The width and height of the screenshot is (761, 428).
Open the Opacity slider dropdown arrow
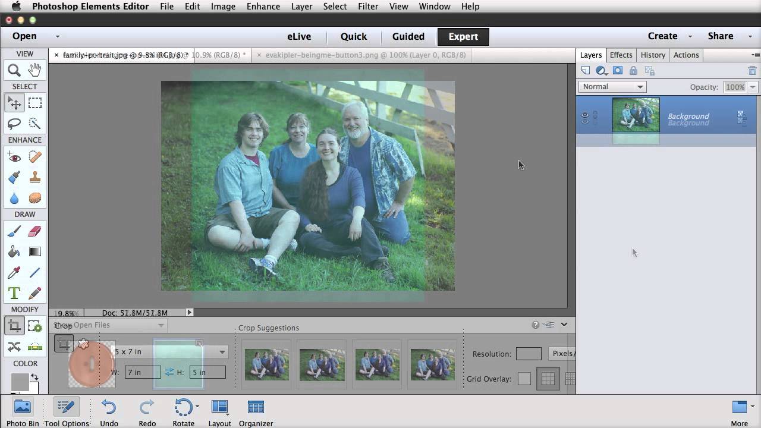click(753, 87)
